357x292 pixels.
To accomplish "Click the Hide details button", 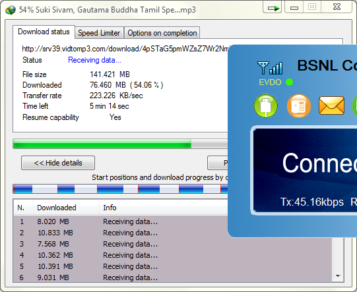I will click(x=58, y=163).
